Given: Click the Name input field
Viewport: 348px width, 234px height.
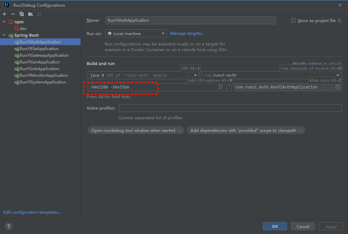Looking at the screenshot, I should point(190,20).
